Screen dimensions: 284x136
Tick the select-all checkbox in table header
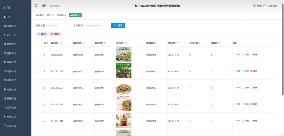[37, 43]
